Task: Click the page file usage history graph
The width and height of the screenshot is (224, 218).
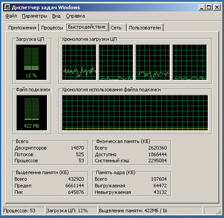Action: [x=135, y=113]
